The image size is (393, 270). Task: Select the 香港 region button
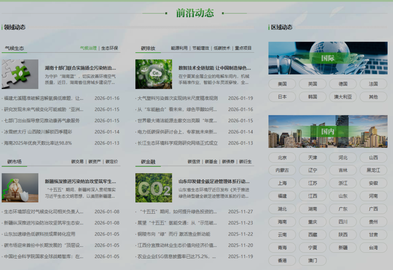[282, 260]
